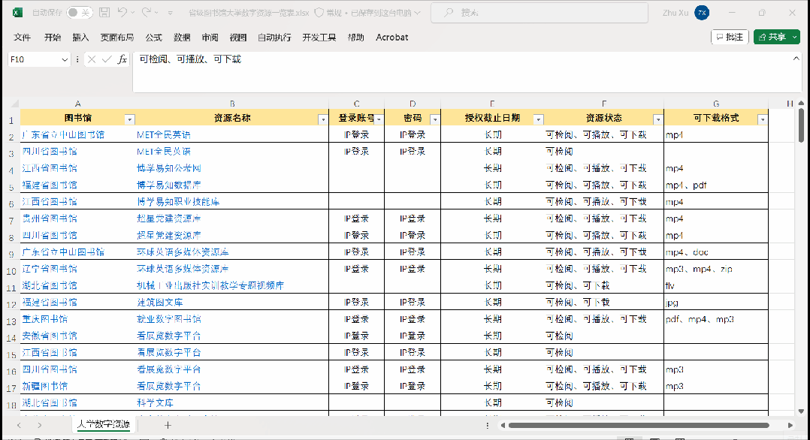
Task: Open the 密码 column filter dropdown
Action: click(x=434, y=119)
